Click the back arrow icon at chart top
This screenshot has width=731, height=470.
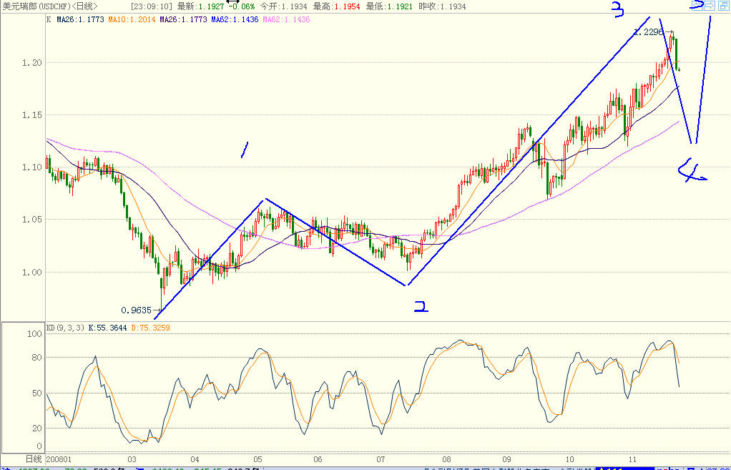(x=697, y=6)
